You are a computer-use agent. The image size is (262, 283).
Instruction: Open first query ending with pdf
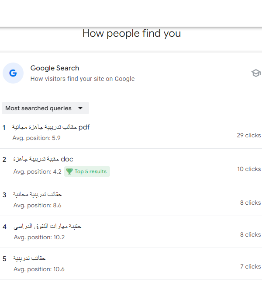click(x=51, y=127)
